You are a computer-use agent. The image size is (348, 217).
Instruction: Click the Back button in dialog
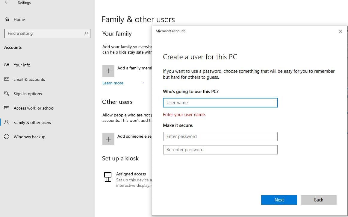coord(318,200)
